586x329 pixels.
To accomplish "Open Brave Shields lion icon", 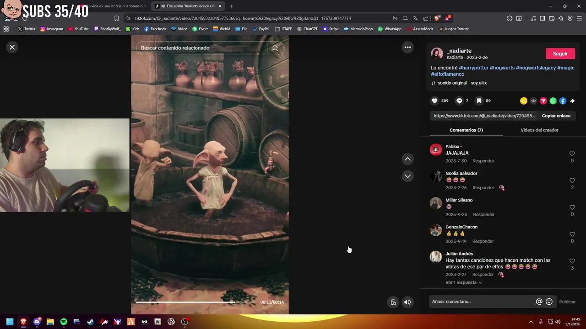I will (437, 18).
